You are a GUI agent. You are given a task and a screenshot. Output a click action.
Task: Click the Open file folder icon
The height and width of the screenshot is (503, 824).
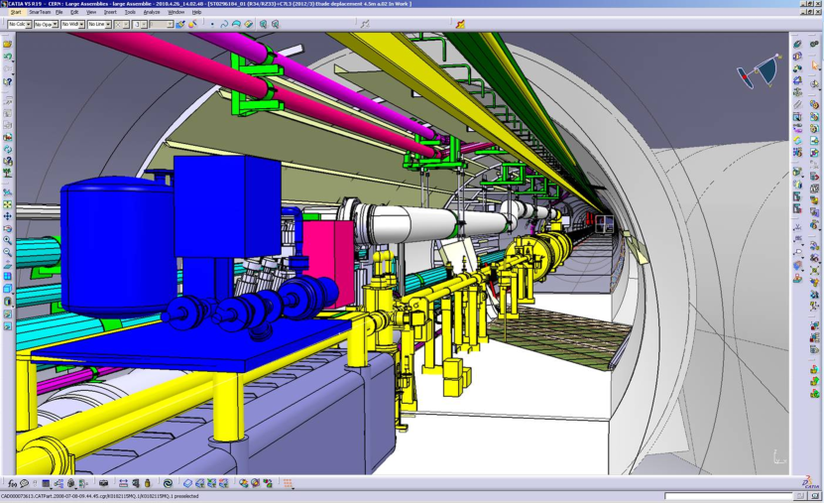pos(8,44)
